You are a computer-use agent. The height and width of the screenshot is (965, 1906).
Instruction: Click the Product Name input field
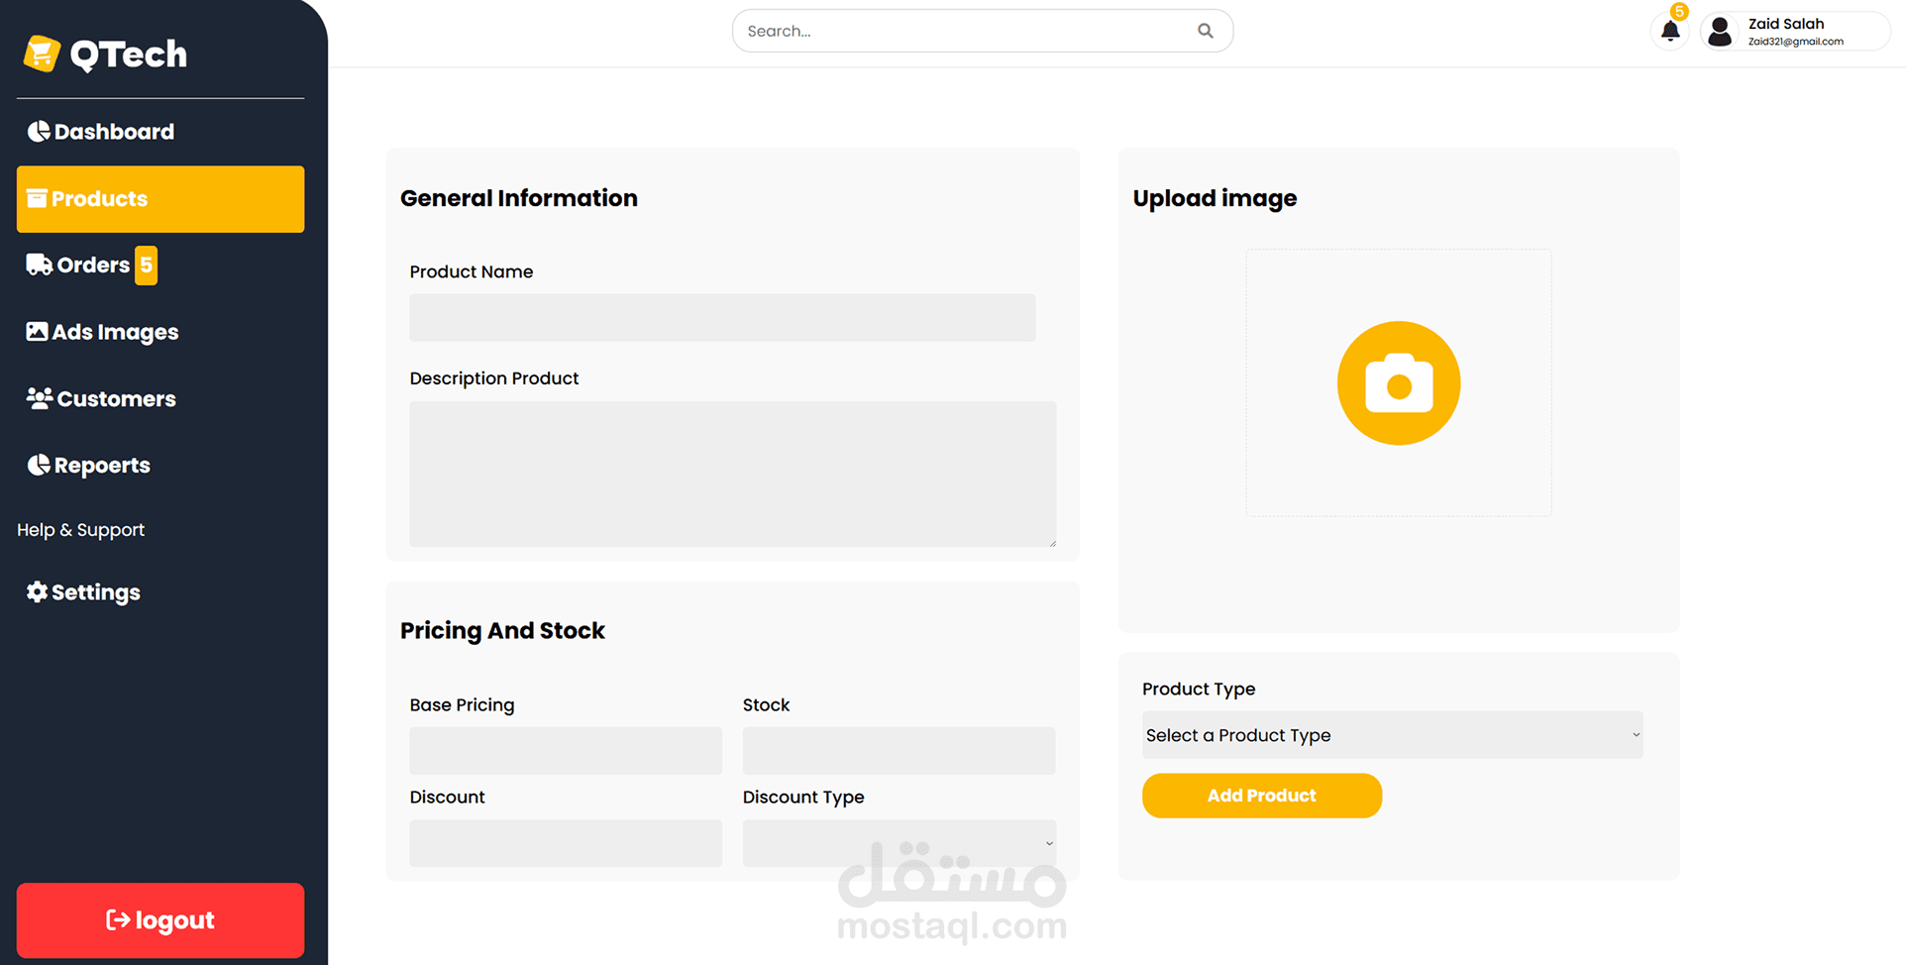click(x=722, y=318)
